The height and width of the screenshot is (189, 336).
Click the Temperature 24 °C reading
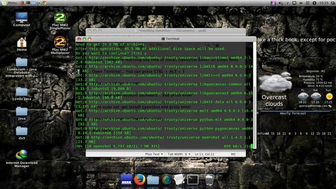(x=311, y=76)
